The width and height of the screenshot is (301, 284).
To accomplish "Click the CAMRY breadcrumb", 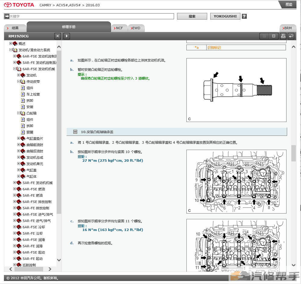I will 45,5.
